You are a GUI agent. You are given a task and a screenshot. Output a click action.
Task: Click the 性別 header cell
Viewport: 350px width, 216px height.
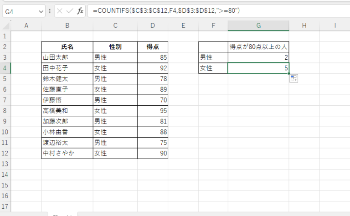pyautogui.click(x=115, y=46)
